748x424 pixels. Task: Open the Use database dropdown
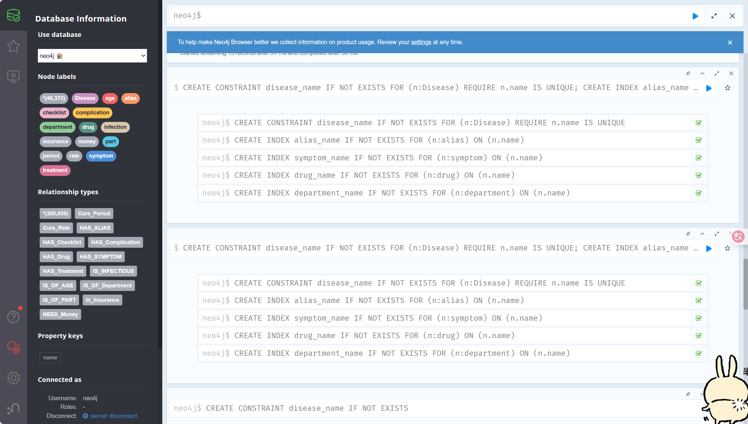tap(92, 56)
